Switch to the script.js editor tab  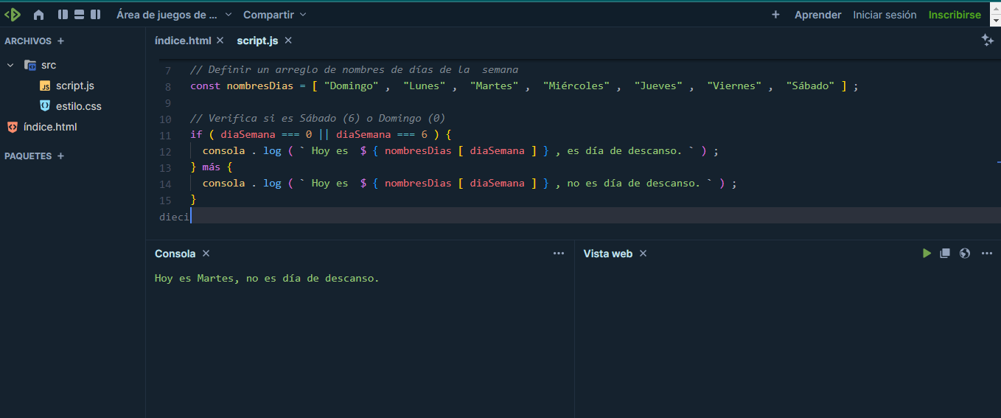click(257, 41)
